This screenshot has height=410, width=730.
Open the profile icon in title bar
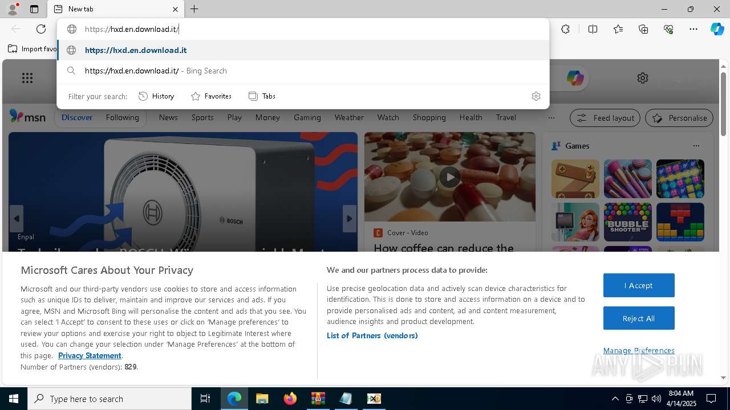13,9
